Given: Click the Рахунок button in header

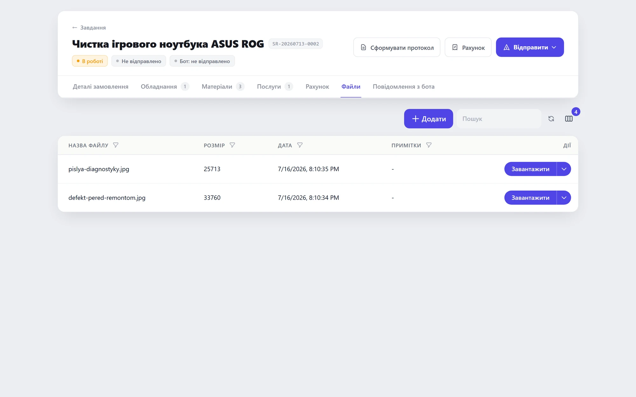Looking at the screenshot, I should click(468, 47).
